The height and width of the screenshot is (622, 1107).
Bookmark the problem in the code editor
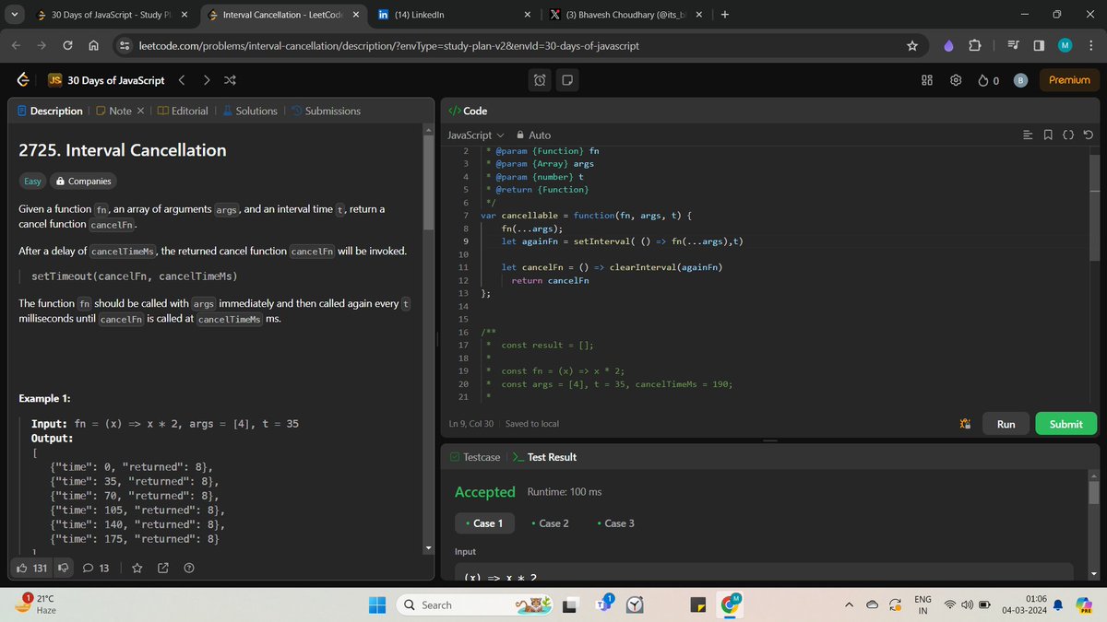pos(1048,135)
